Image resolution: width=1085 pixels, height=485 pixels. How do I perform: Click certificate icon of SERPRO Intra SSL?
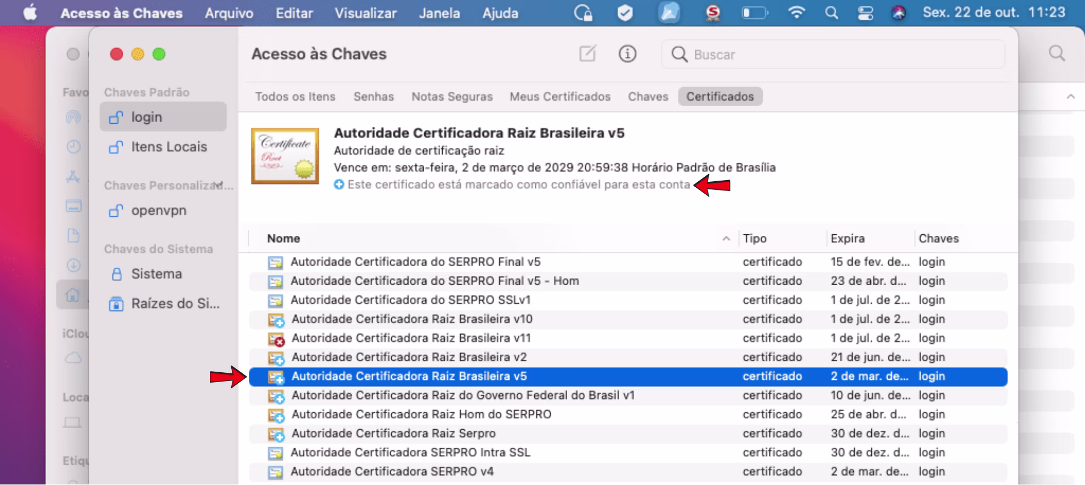(275, 453)
